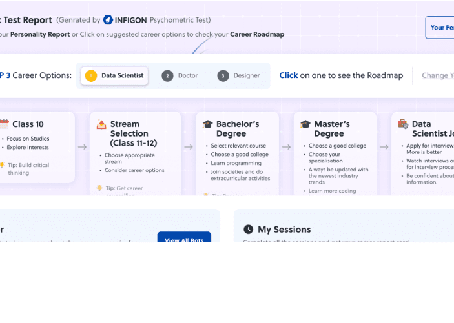Click the arrow between Master's Degree and Data Scientist Job
This screenshot has height=323, width=454.
(384, 147)
